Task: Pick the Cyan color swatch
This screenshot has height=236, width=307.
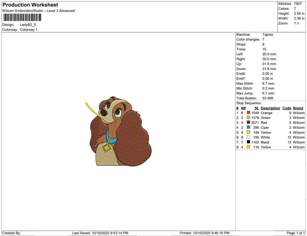Action: pos(248,127)
